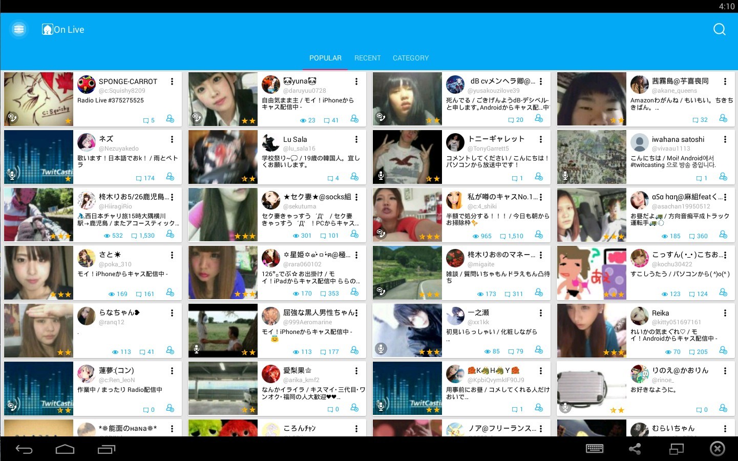Open the @Nezuyakedo username link
The width and height of the screenshot is (738, 461).
click(119, 149)
